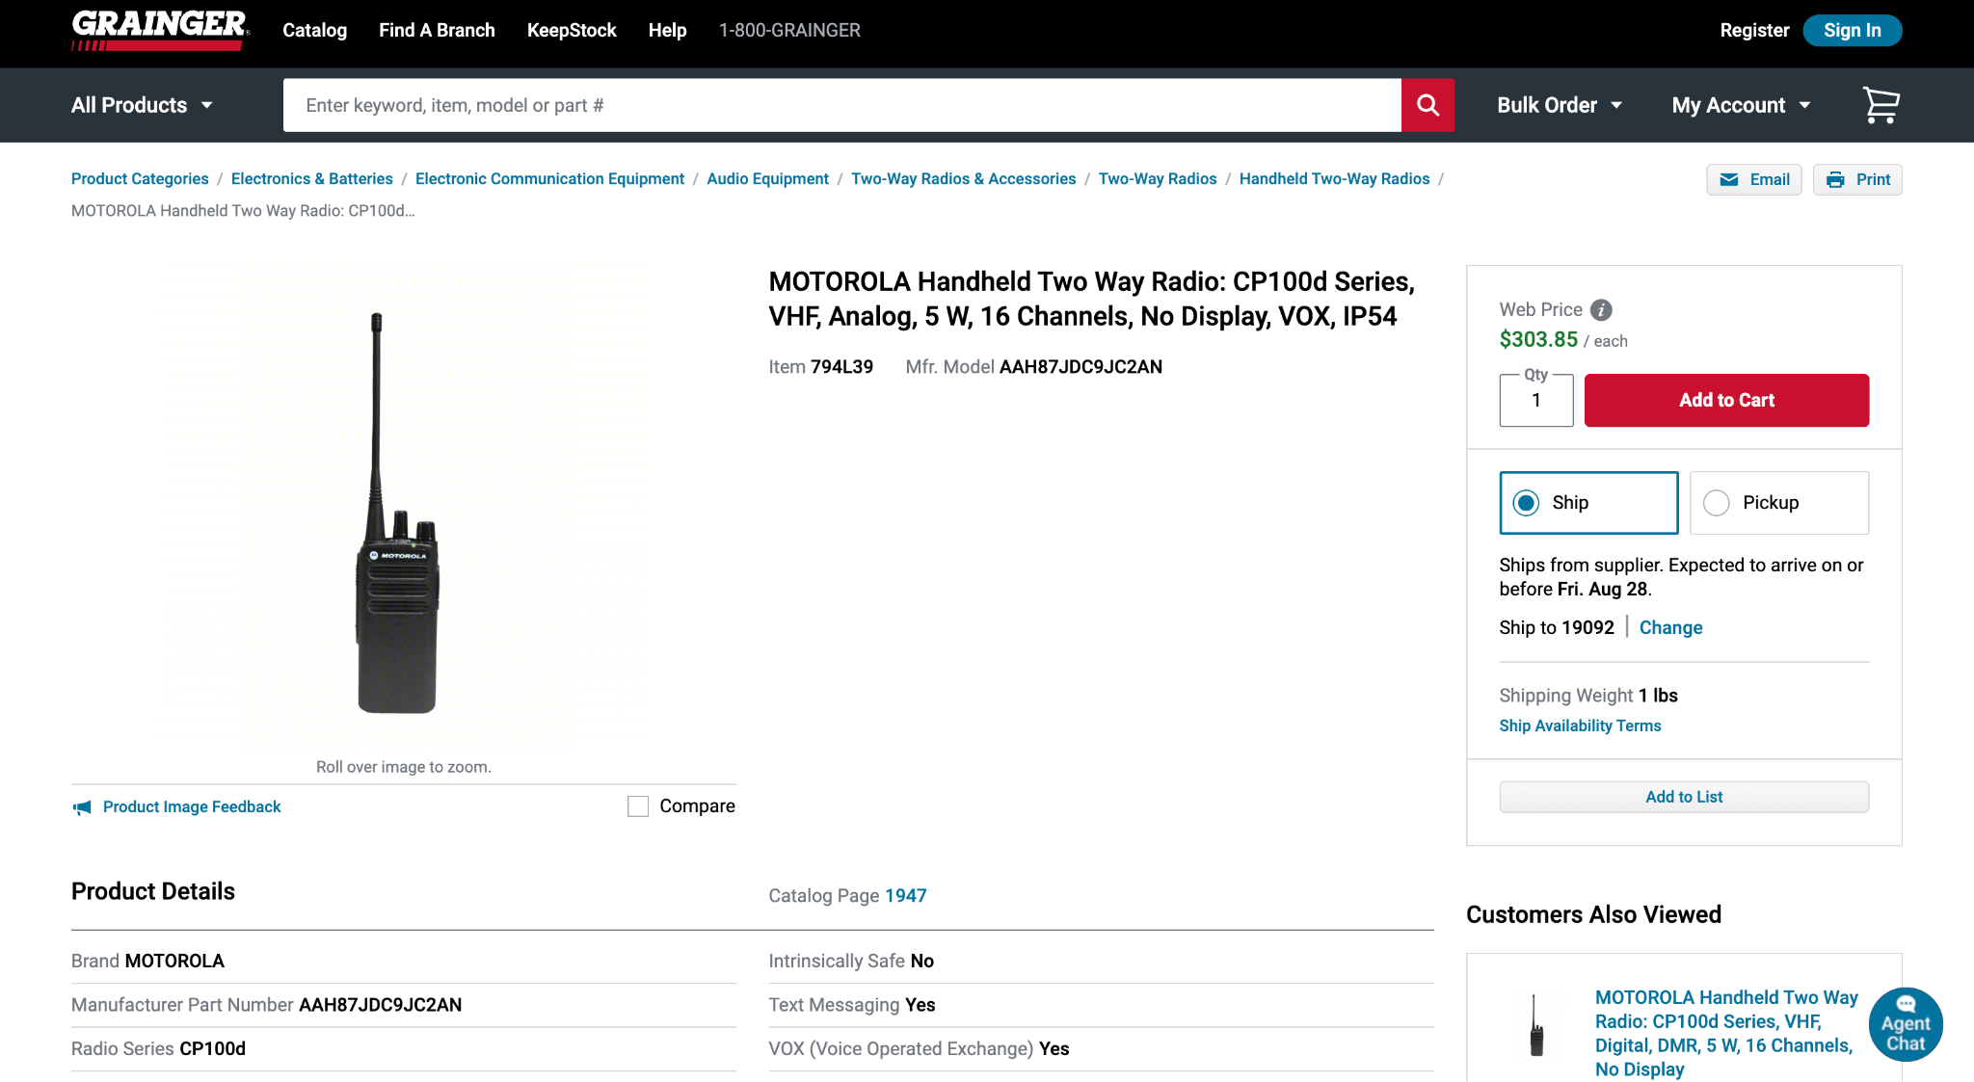Click the Mfr. Model AAH87JDC9JC2AN text
The image size is (1974, 1082).
pos(1033,366)
